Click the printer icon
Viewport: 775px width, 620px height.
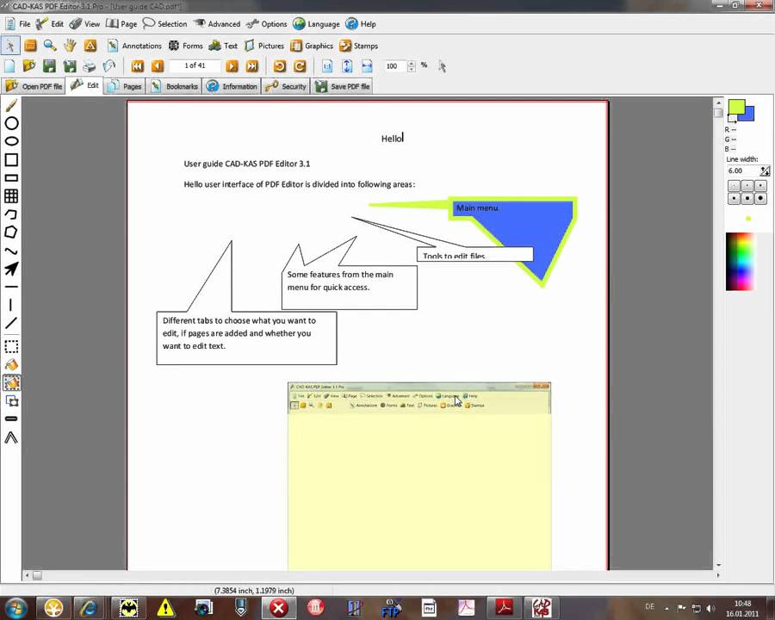(89, 65)
